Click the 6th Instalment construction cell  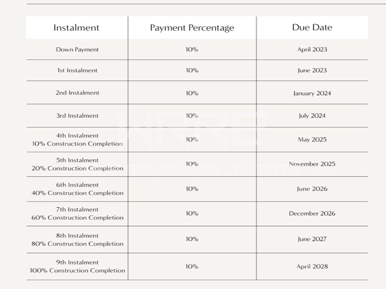pyautogui.click(x=77, y=189)
